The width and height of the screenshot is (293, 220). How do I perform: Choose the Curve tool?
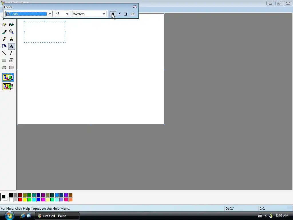click(11, 53)
